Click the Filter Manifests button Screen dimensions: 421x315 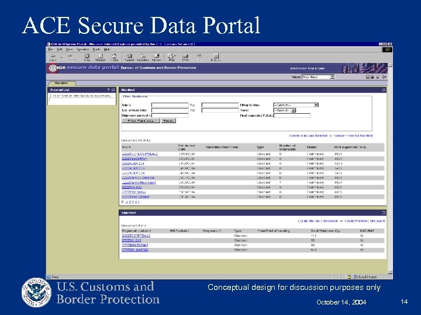pyautogui.click(x=141, y=121)
